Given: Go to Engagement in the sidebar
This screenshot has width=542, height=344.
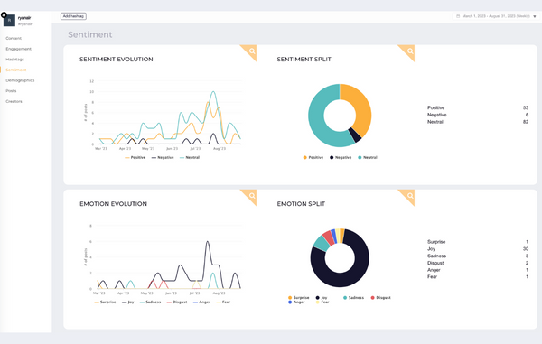Looking at the screenshot, I should [18, 49].
